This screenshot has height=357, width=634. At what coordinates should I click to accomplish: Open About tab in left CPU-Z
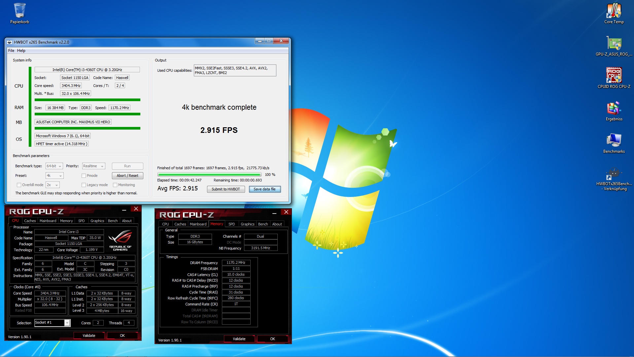click(x=127, y=221)
